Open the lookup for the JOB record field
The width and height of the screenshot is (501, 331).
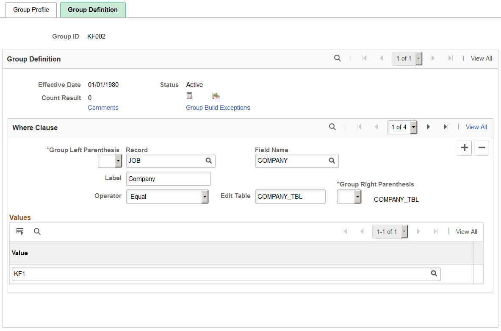tap(208, 161)
